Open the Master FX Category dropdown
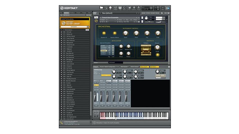 [x=146, y=45]
